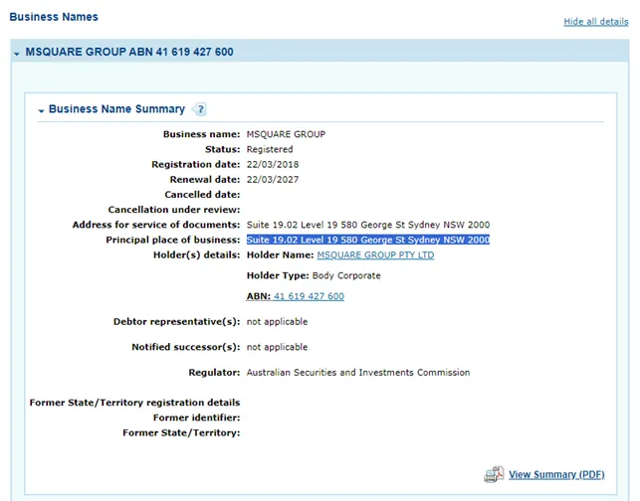Click the Cancelled date label
Viewport: 640px width, 501px height.
pos(202,195)
